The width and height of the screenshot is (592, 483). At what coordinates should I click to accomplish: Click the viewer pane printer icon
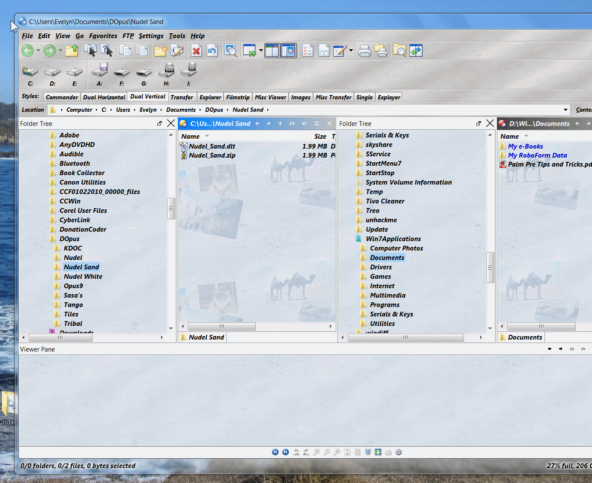[x=389, y=452]
